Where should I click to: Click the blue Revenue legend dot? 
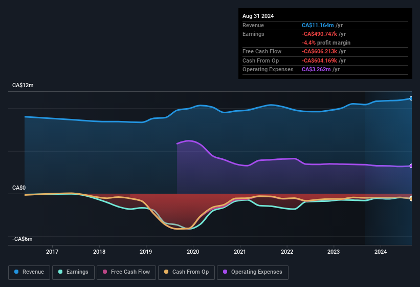(16, 272)
